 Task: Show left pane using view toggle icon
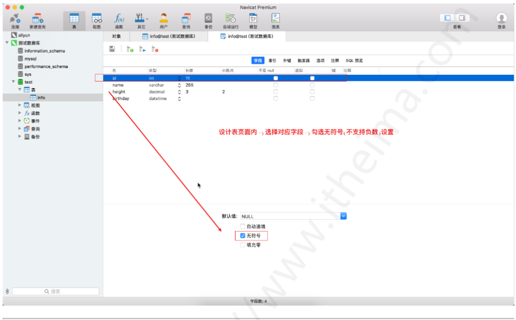tap(447, 18)
